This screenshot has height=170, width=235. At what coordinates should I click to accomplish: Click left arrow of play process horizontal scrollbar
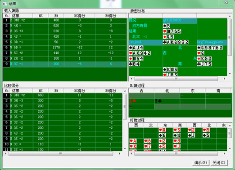[x=131, y=153]
